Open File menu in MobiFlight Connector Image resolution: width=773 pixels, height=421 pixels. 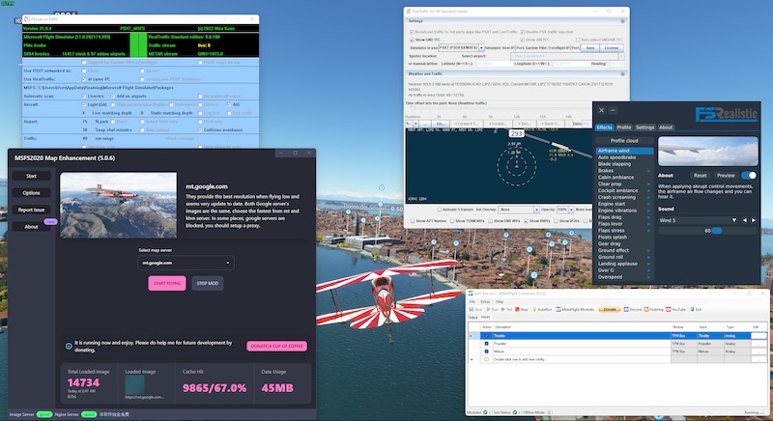point(472,301)
